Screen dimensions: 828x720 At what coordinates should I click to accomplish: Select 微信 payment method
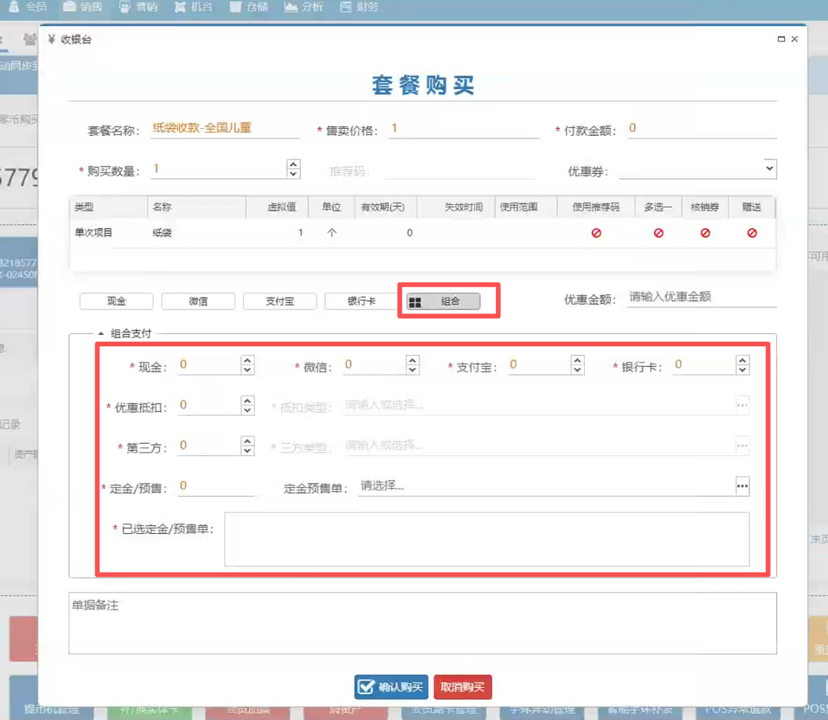pyautogui.click(x=198, y=301)
